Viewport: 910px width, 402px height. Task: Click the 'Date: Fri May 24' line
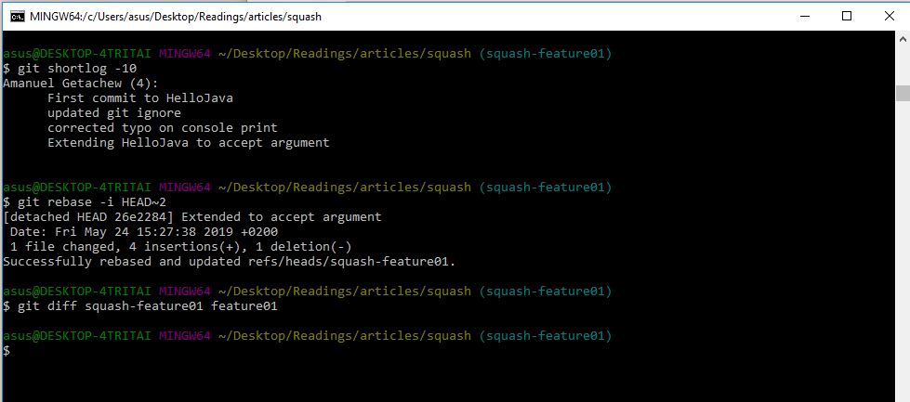tap(144, 232)
